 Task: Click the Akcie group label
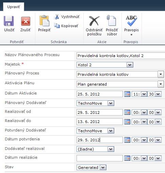click(x=102, y=42)
